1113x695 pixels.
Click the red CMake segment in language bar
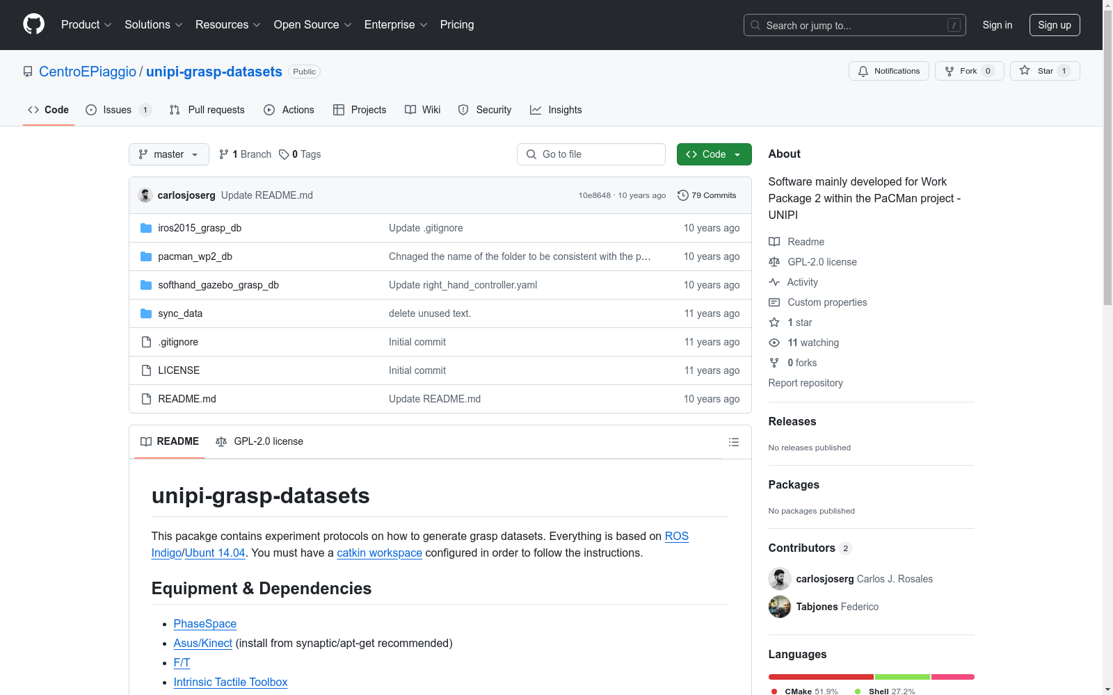821,677
